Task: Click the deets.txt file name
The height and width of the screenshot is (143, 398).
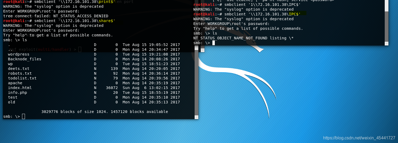Action: coord(19,69)
